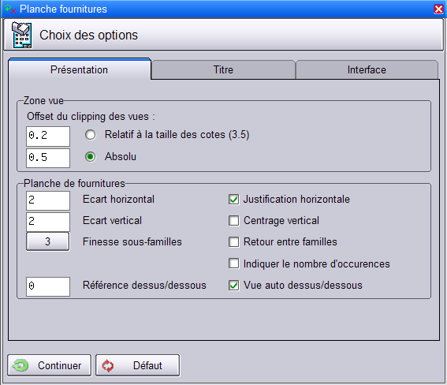Click the Choix des options calculator icon
This screenshot has height=385, width=447.
click(x=21, y=35)
